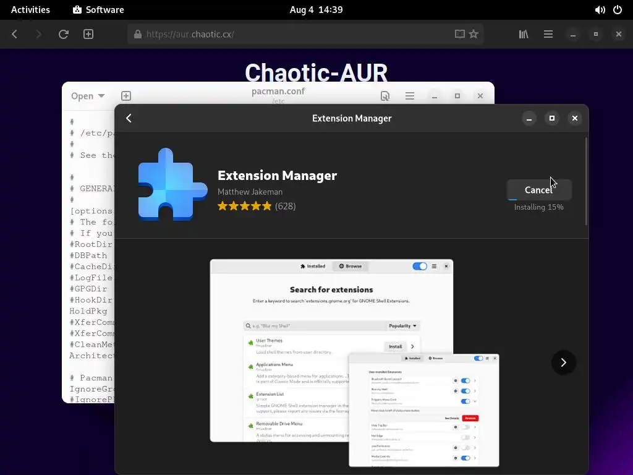Maximize the text editor window
Viewport: 633px width, 475px height.
coord(457,96)
